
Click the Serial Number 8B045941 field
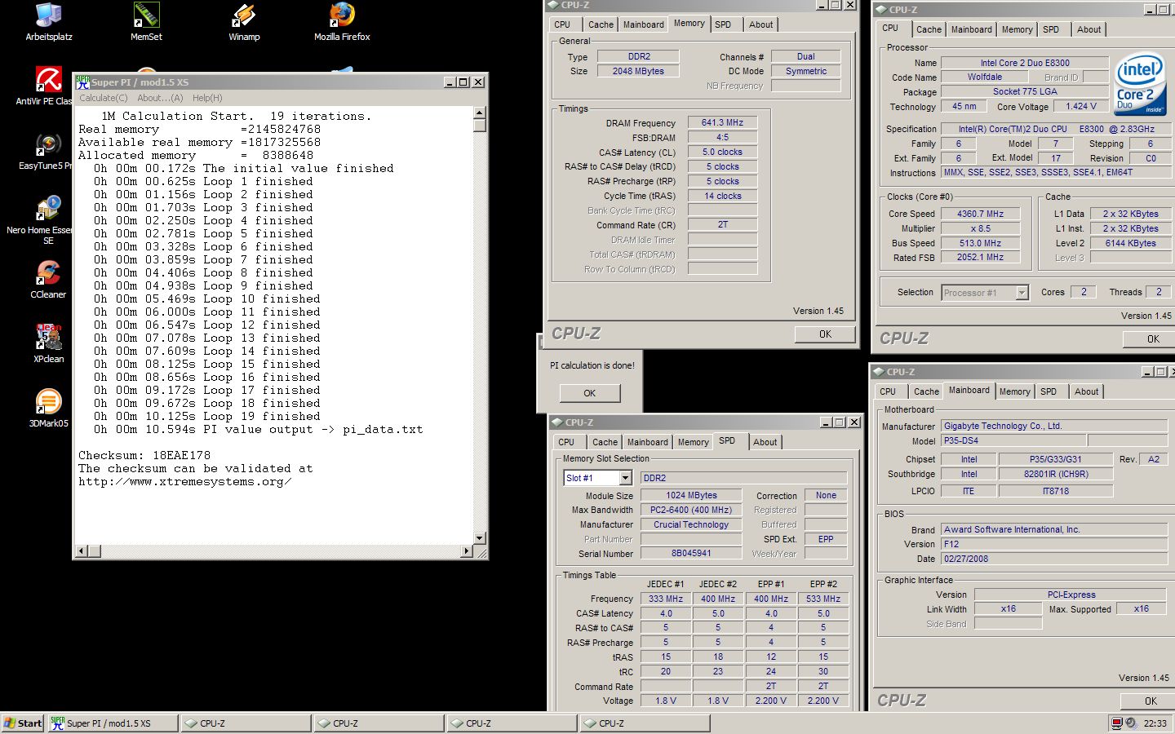point(691,553)
